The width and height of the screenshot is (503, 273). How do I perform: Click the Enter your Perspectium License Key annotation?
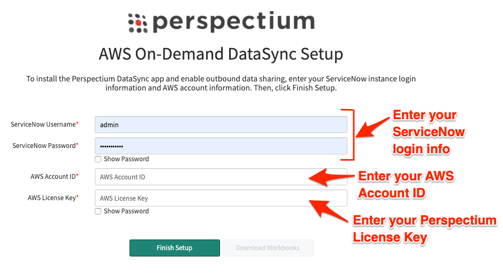pyautogui.click(x=425, y=229)
